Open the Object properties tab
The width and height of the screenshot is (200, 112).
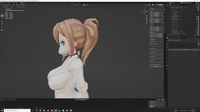167,55
